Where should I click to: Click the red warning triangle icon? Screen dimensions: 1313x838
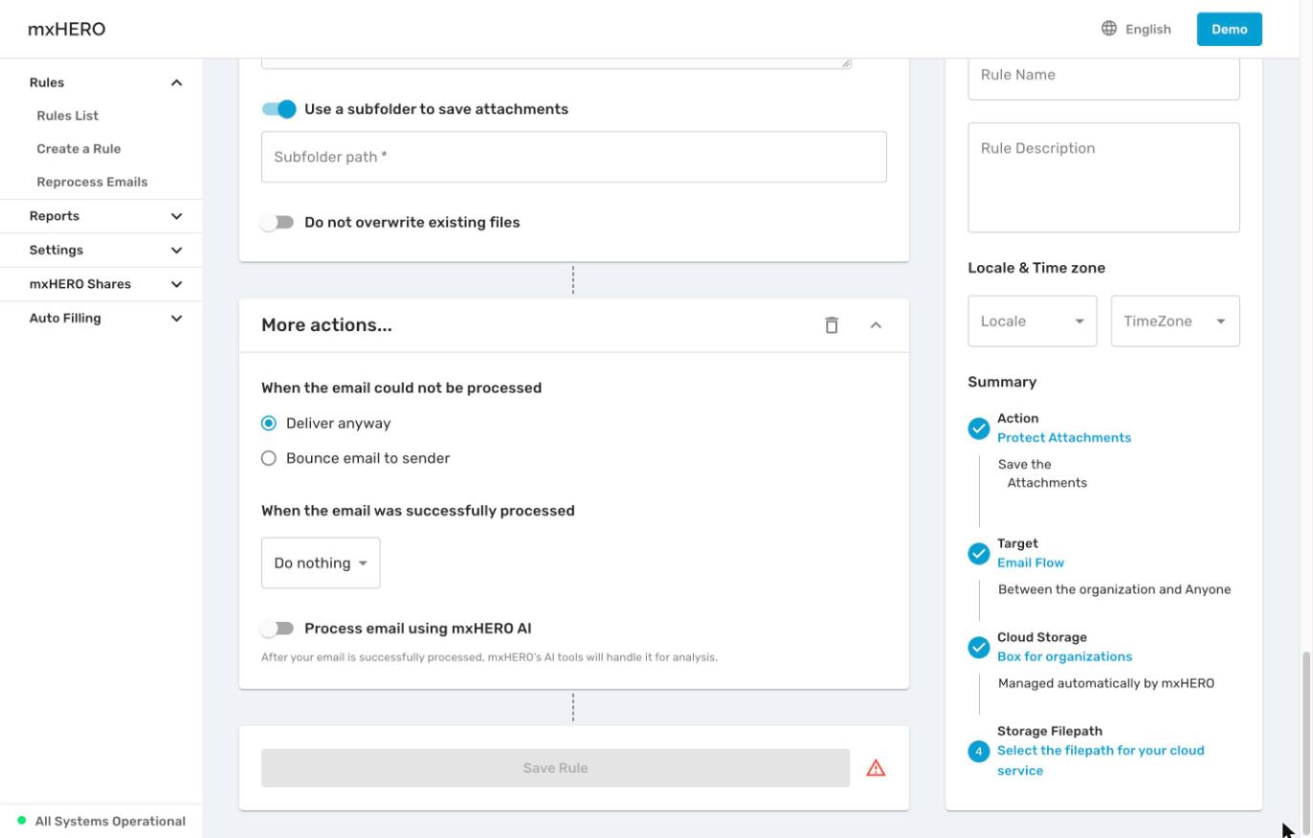coord(876,768)
